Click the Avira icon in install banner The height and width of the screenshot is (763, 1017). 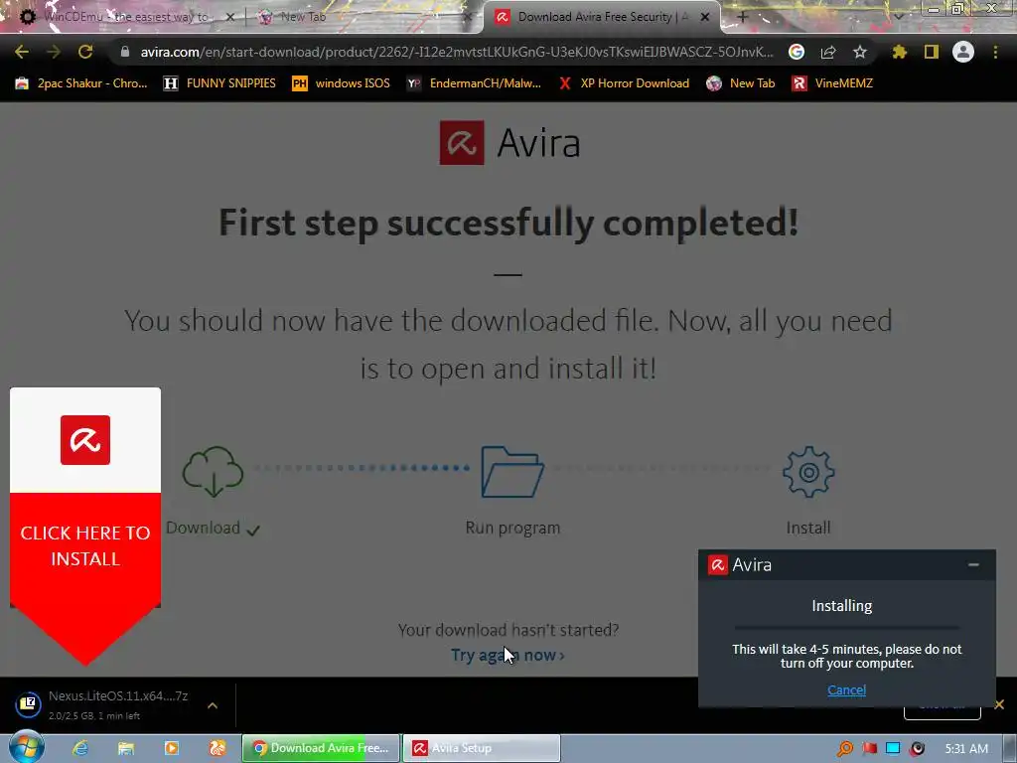point(85,440)
